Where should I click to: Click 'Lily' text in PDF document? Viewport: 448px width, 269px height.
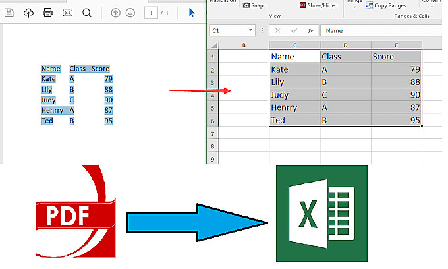point(46,90)
